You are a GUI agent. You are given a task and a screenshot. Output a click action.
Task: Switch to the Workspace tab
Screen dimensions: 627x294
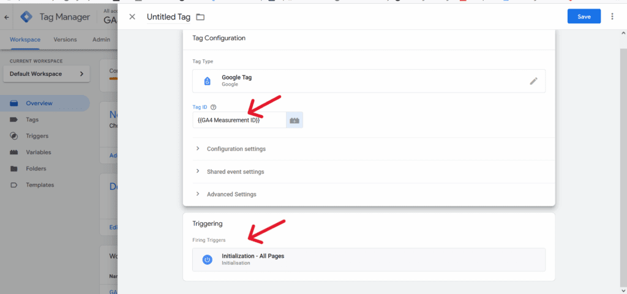pyautogui.click(x=25, y=40)
